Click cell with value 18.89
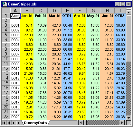 41,25
